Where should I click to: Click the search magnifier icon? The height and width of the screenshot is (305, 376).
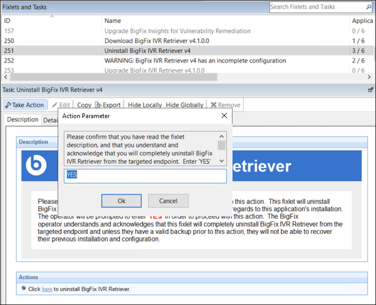pos(369,7)
